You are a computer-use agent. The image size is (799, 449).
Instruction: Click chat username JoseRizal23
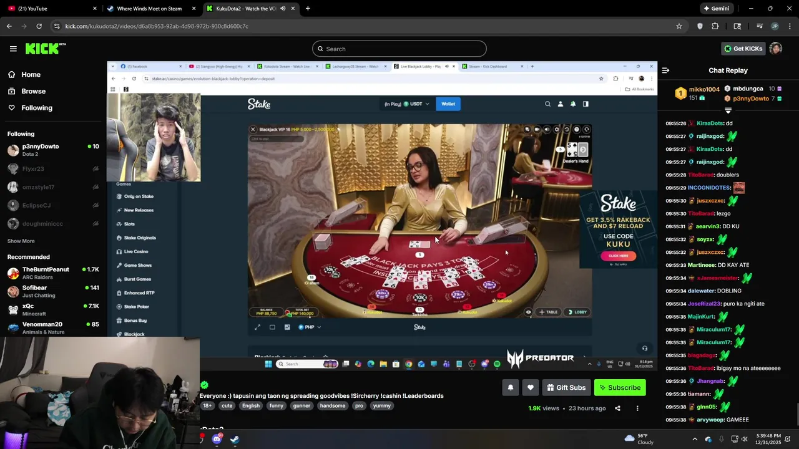tap(704, 304)
